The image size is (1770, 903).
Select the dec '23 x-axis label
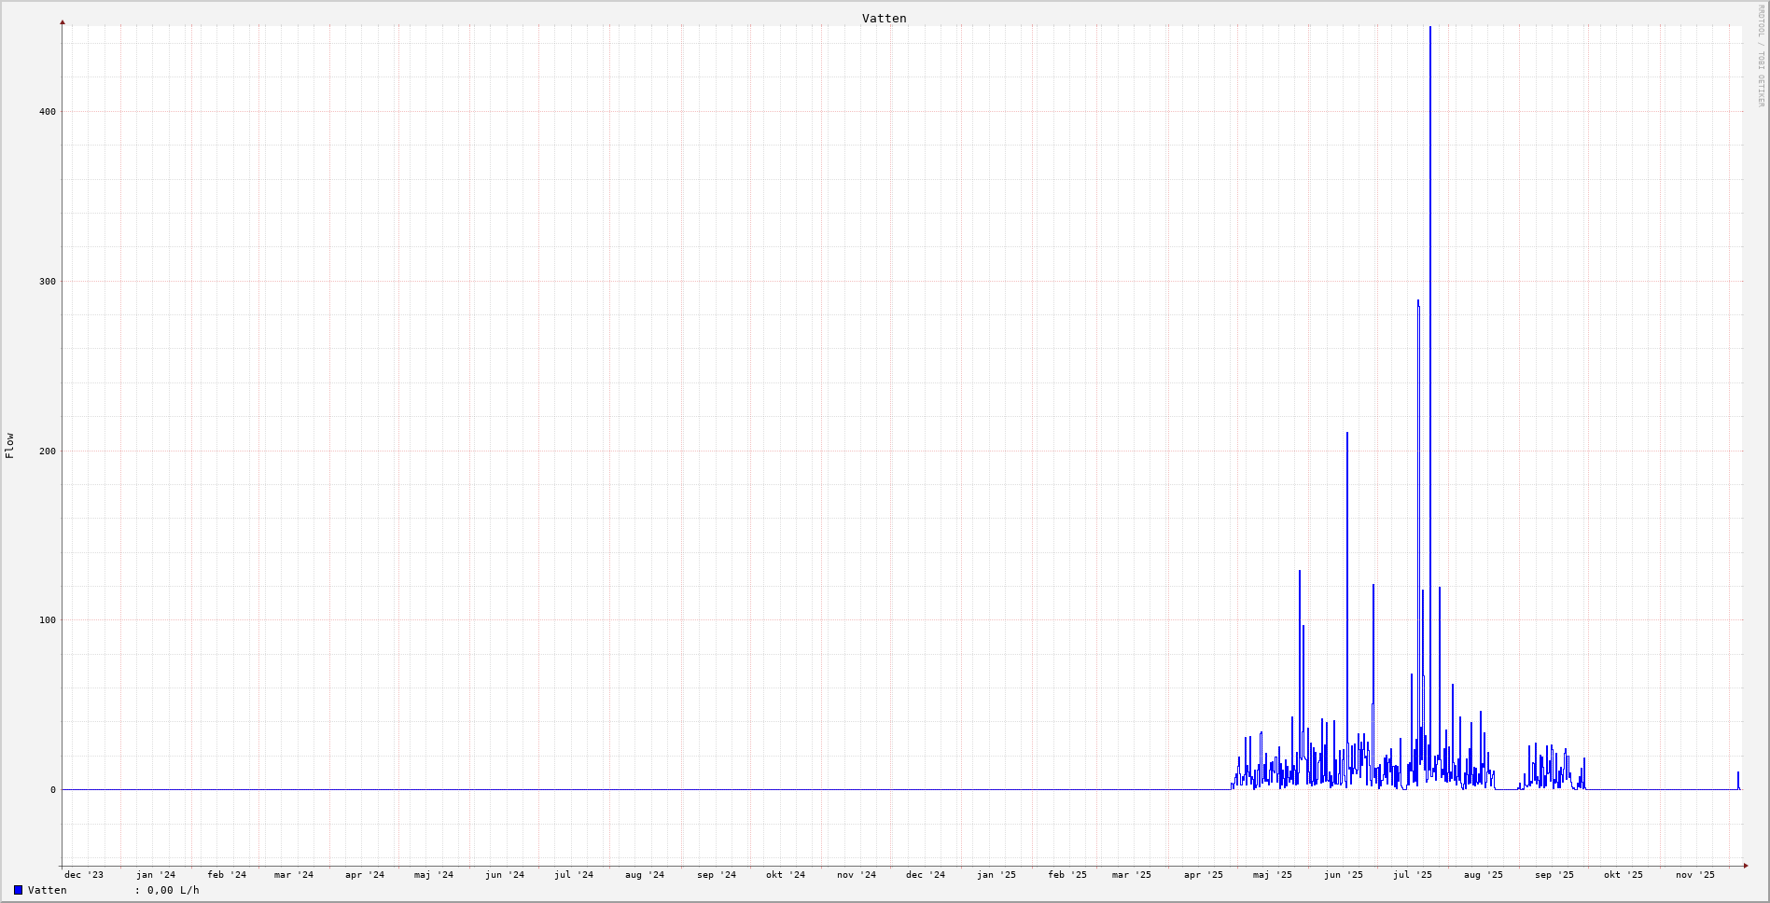pyautogui.click(x=84, y=875)
